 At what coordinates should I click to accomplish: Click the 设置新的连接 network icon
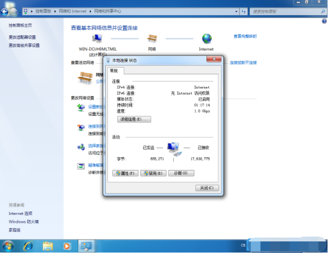tap(81, 108)
